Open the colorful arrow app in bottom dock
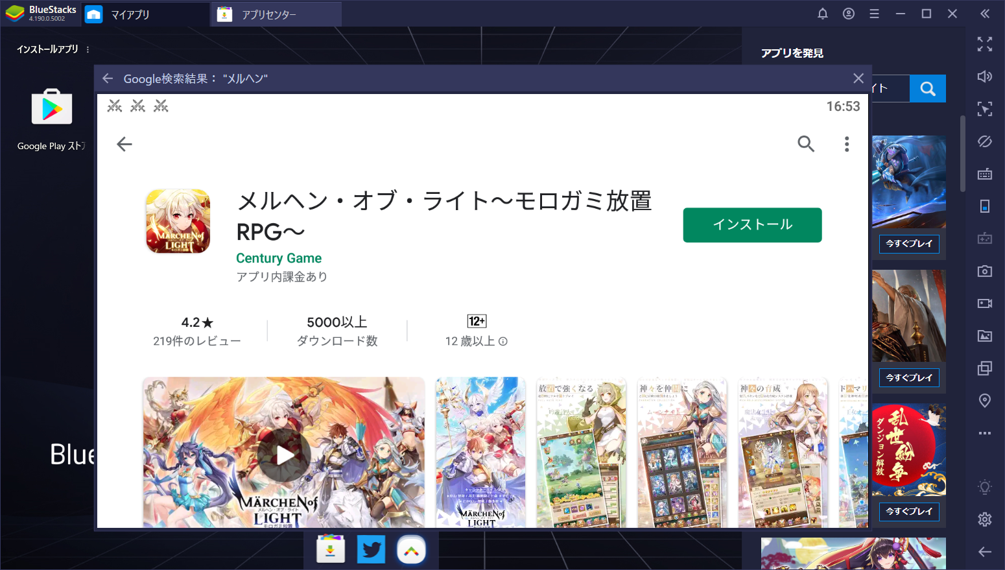1005x570 pixels. (411, 550)
